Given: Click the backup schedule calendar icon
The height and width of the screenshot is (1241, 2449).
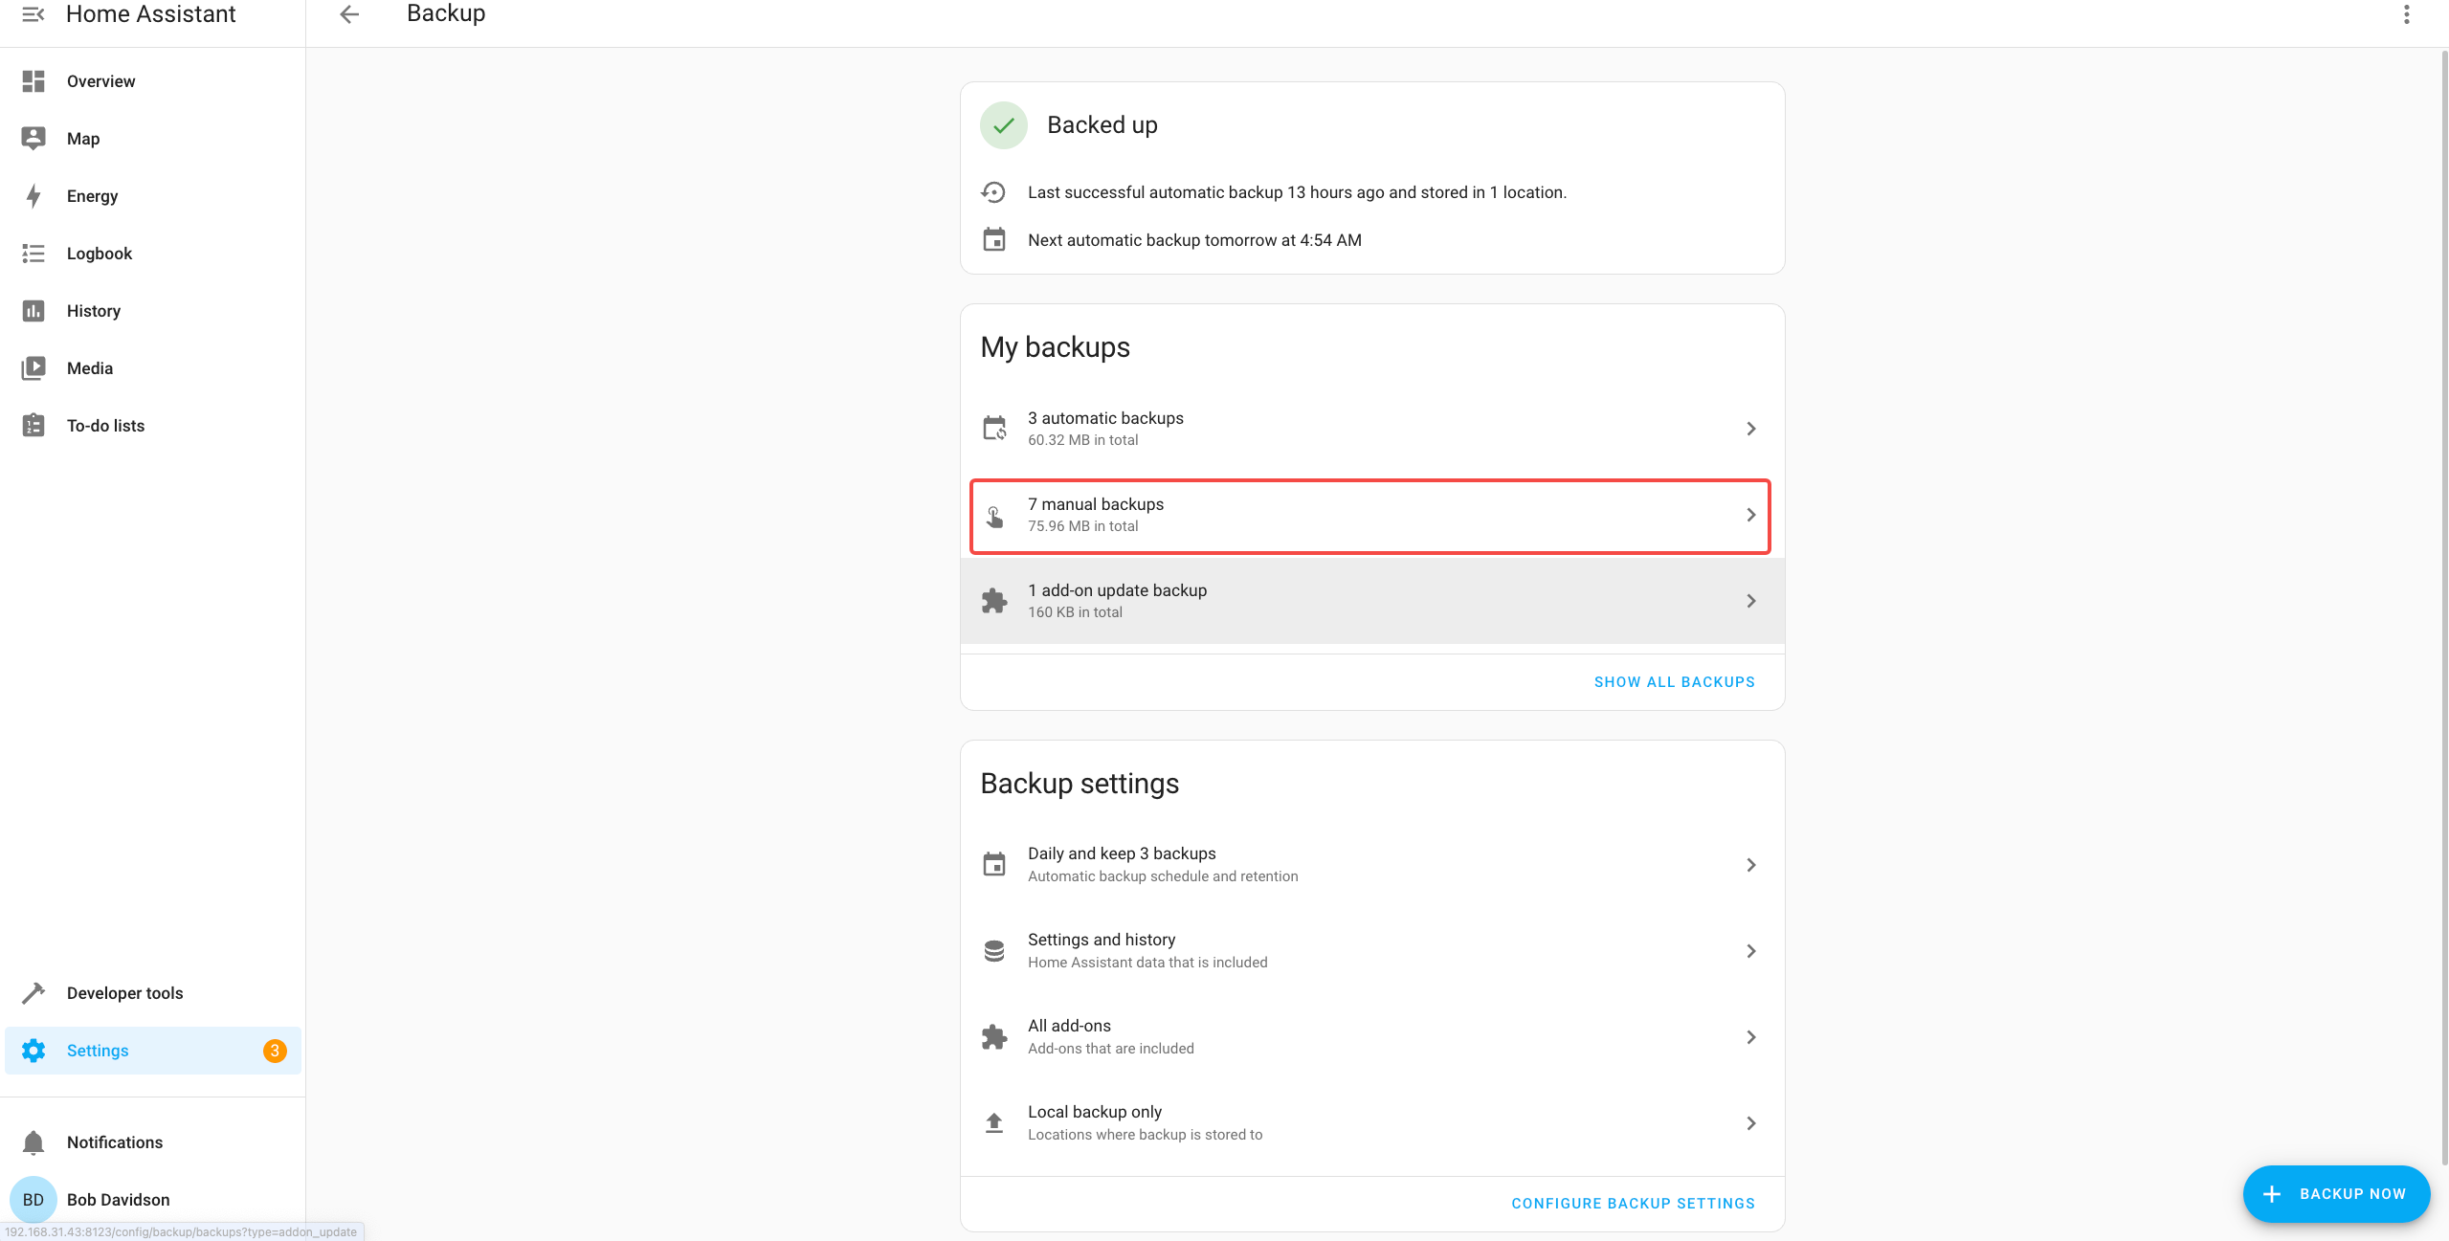Looking at the screenshot, I should (994, 865).
